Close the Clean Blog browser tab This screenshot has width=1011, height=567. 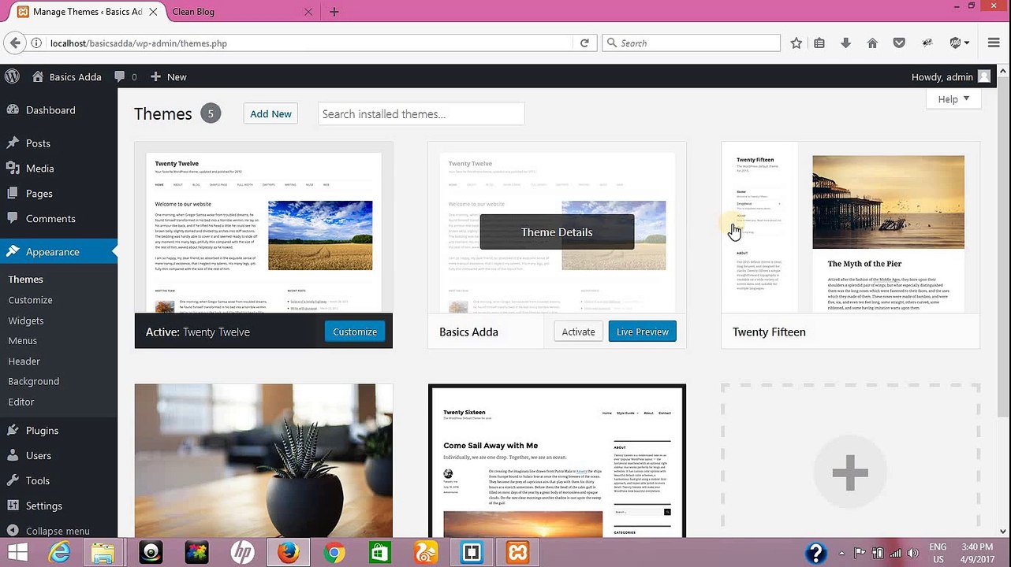pyautogui.click(x=308, y=12)
